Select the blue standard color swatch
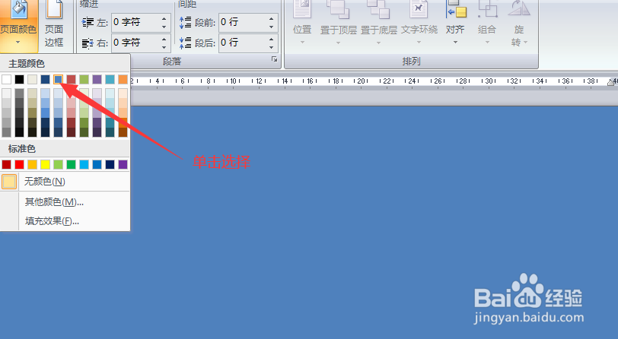Viewport: 618px width, 339px height. 97,164
